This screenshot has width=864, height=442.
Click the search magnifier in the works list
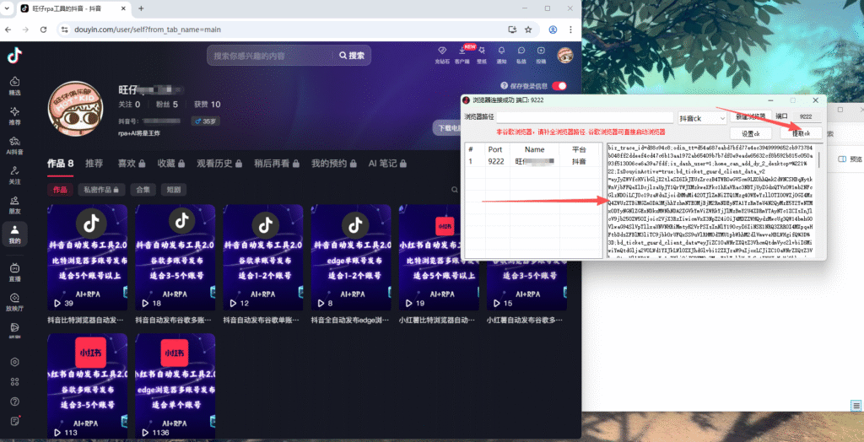pos(455,190)
